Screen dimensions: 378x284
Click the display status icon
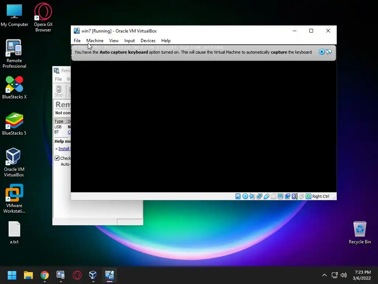click(281, 196)
